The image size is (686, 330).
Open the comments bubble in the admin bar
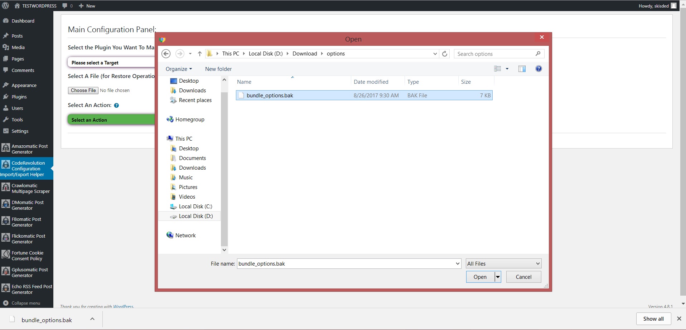(x=67, y=6)
